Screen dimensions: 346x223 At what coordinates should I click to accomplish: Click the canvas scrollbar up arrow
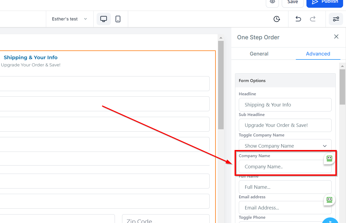(221, 38)
